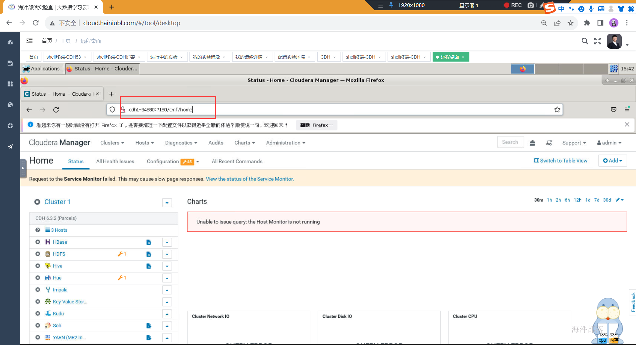
Task: Open the Solr quick links icon
Action: (x=149, y=325)
